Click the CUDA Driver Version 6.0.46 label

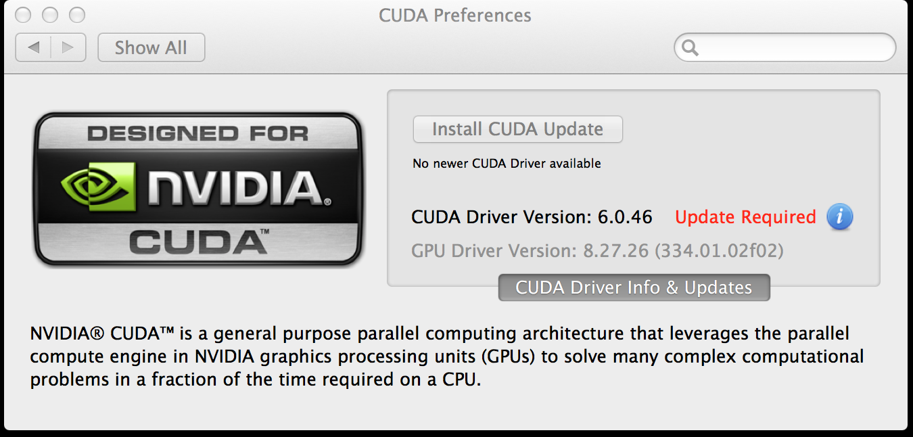(x=532, y=217)
